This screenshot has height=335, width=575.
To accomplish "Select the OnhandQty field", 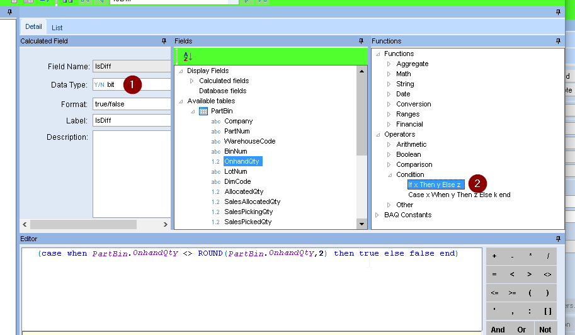I will click(242, 162).
